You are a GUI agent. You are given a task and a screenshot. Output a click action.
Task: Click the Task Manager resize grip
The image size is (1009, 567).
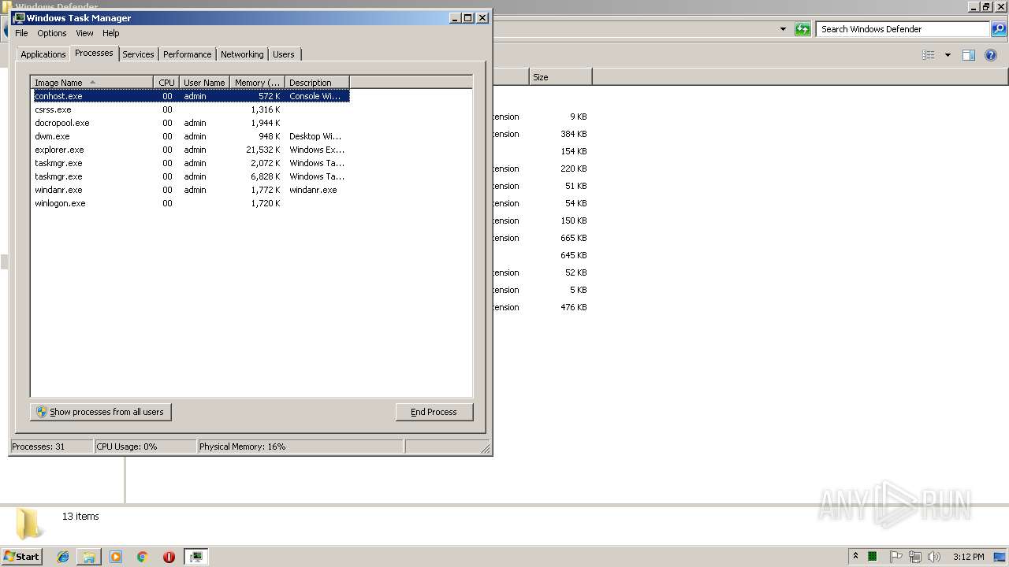click(x=486, y=448)
